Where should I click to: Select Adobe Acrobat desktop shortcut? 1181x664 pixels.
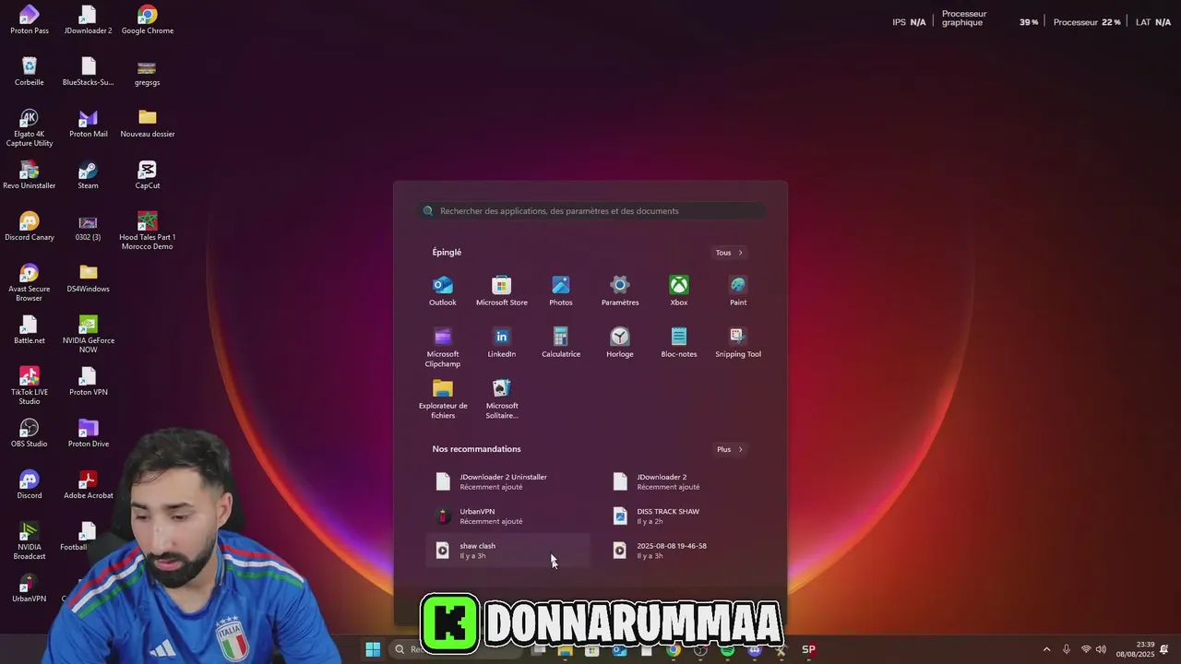pyautogui.click(x=89, y=485)
